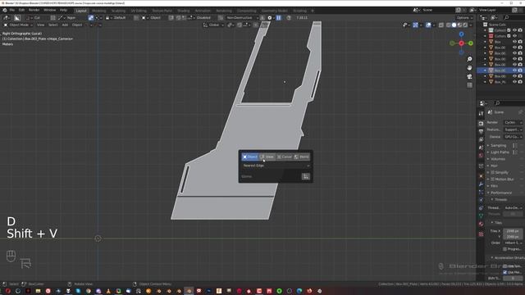Click World button in snap popup
Image resolution: width=525 pixels, height=295 pixels.
coord(302,157)
